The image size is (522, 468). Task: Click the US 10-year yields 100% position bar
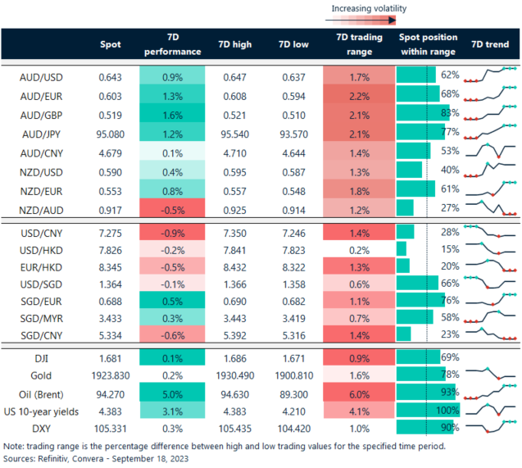(428, 411)
